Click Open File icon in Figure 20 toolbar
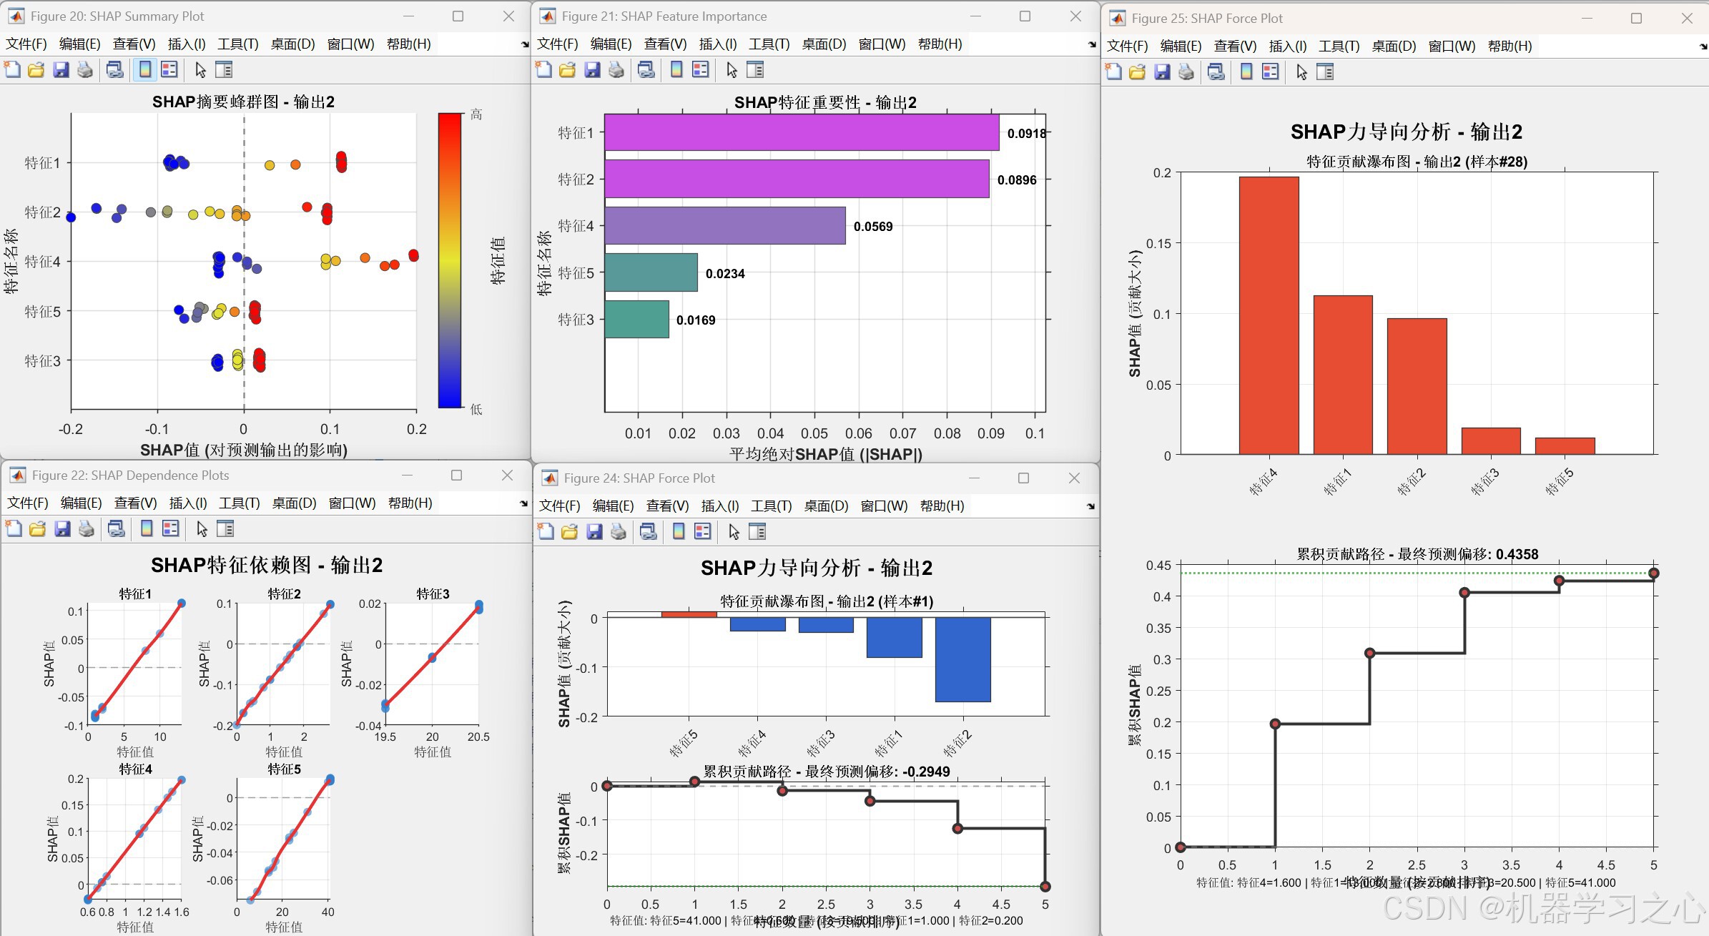The height and width of the screenshot is (936, 1709). (x=36, y=69)
